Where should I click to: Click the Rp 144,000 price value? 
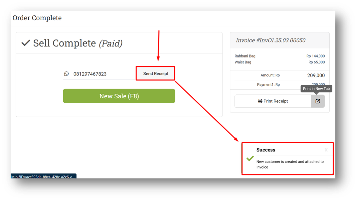(315, 56)
